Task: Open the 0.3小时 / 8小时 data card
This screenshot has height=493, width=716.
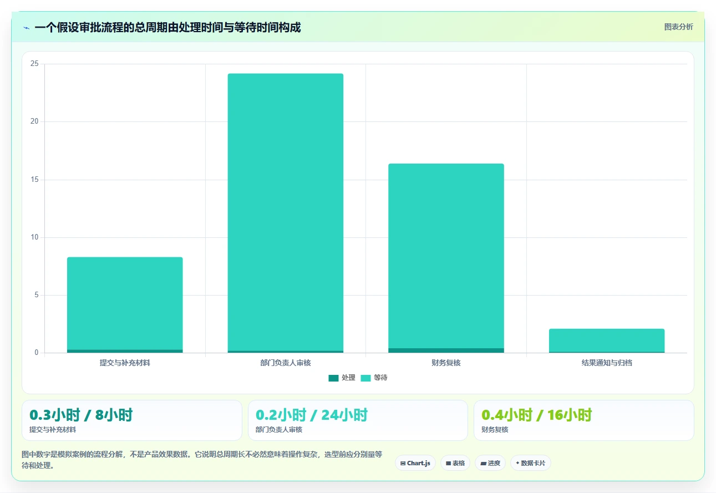Action: point(132,420)
